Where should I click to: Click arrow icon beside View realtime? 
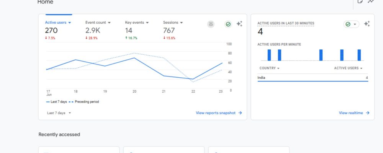coord(368,113)
